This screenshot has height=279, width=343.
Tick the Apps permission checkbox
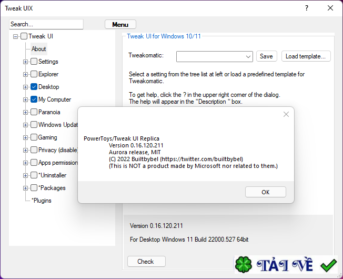pos(34,163)
